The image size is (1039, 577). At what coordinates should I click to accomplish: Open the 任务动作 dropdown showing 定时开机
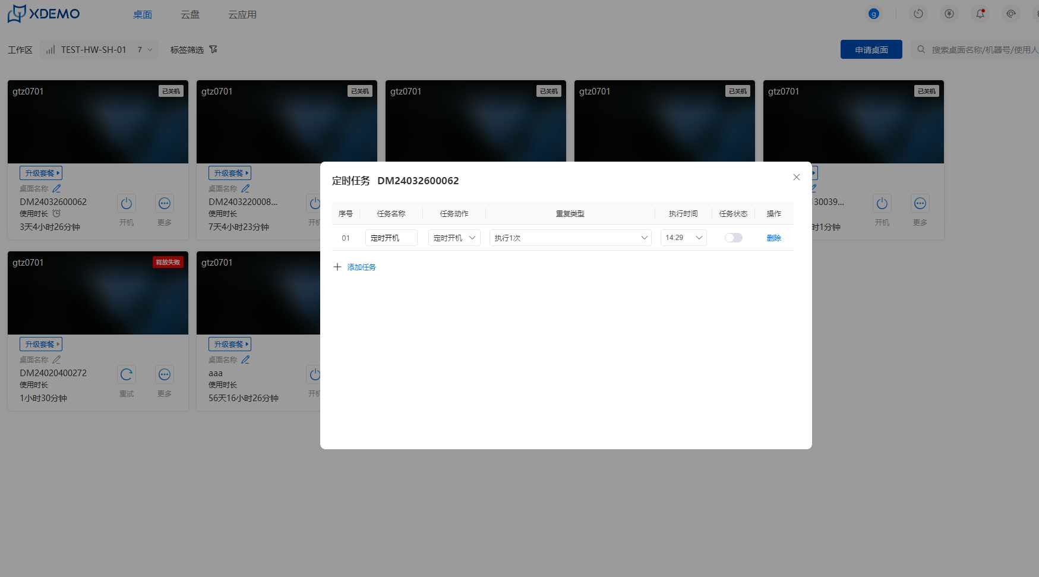(454, 238)
